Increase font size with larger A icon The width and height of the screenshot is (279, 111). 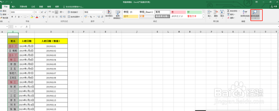[42, 12]
